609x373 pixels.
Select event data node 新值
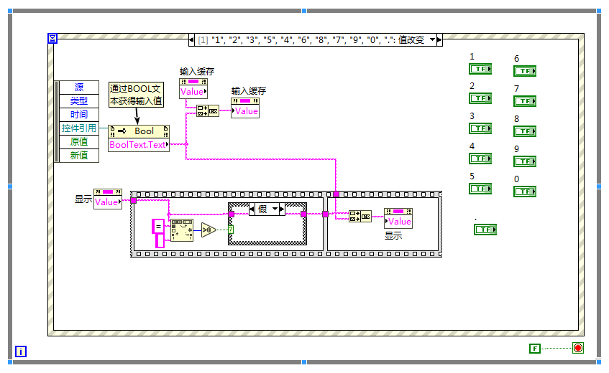79,156
